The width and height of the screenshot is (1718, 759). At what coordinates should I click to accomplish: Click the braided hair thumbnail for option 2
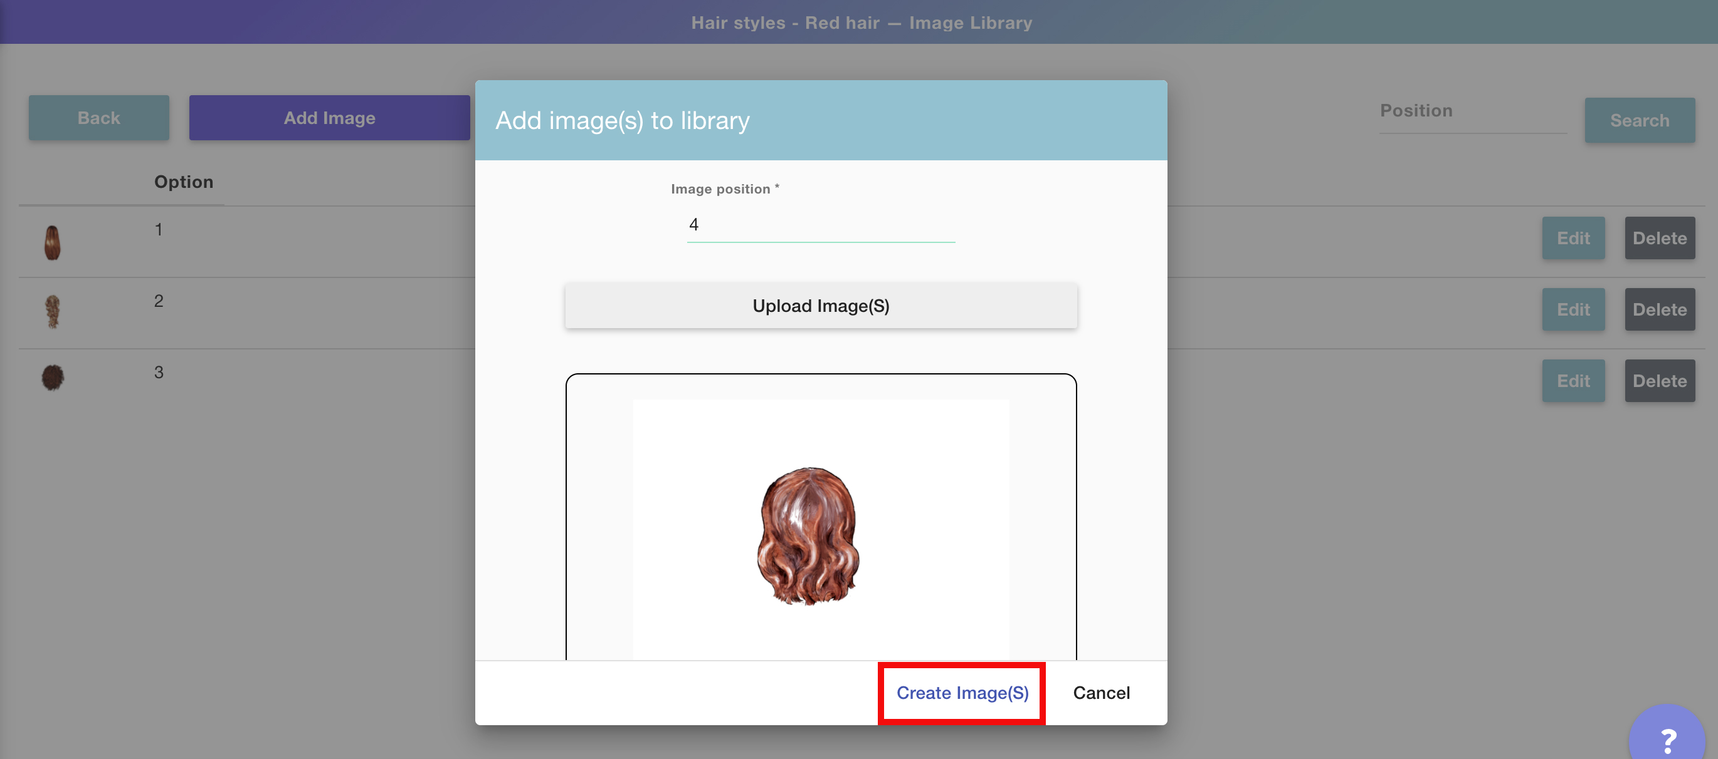(x=52, y=312)
